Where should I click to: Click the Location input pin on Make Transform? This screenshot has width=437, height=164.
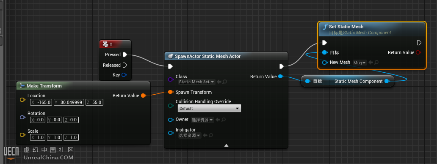(x=22, y=99)
